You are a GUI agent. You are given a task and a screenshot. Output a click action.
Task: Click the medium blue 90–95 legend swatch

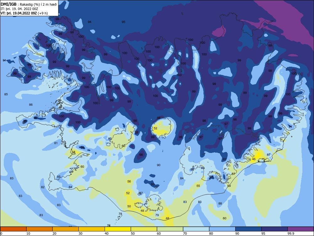248,229
